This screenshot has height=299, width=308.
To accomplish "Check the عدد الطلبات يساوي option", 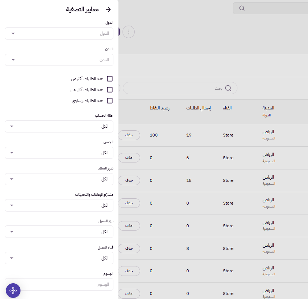I will point(110,100).
